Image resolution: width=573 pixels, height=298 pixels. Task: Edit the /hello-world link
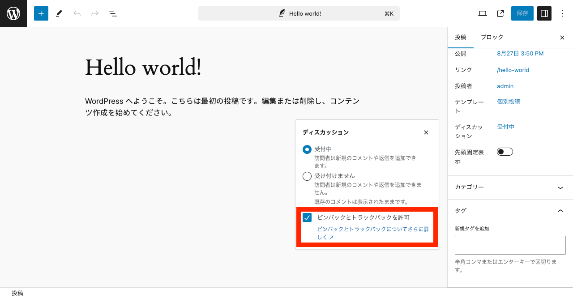point(513,70)
